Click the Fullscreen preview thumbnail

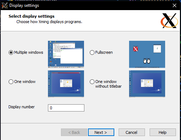click(147, 54)
